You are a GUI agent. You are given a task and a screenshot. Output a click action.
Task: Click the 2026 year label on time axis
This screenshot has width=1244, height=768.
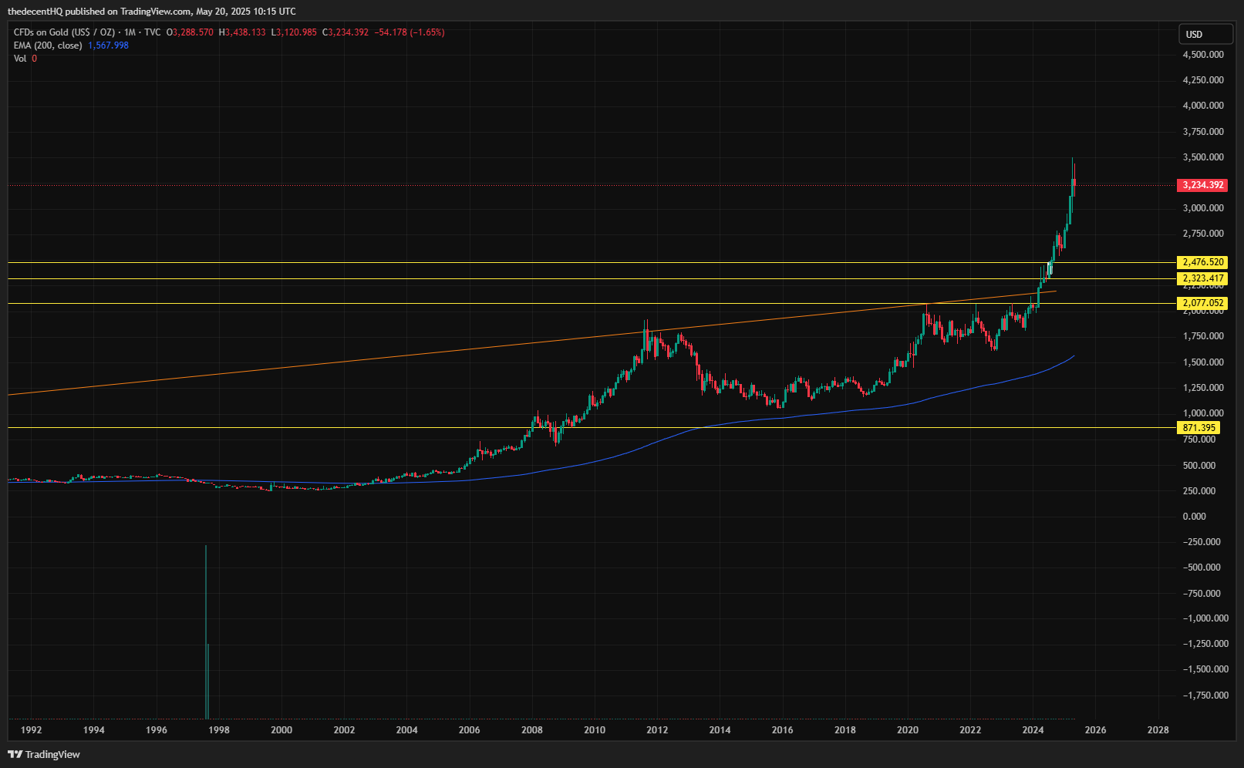click(1096, 730)
